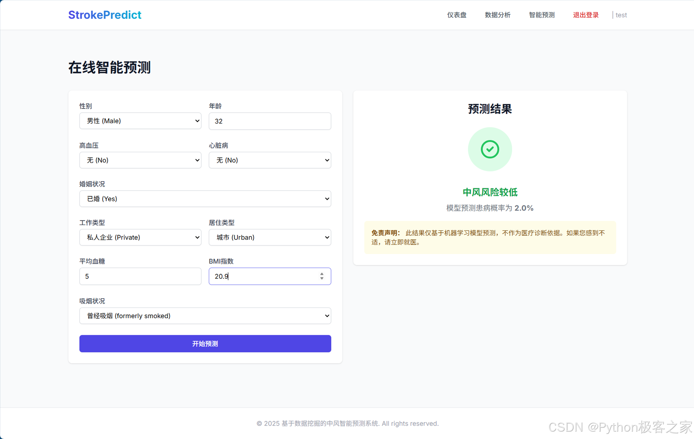
Task: Expand the 工作类型 work type dropdown
Action: coord(140,237)
